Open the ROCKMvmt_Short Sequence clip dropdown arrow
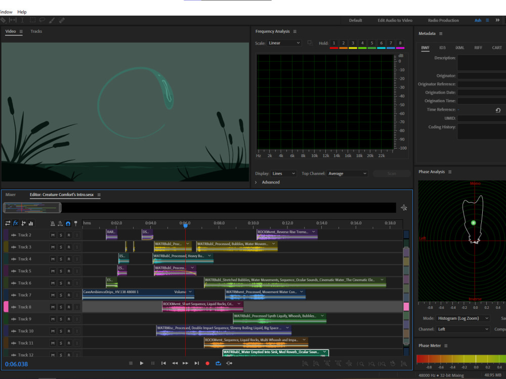Image resolution: width=506 pixels, height=379 pixels. (x=239, y=304)
